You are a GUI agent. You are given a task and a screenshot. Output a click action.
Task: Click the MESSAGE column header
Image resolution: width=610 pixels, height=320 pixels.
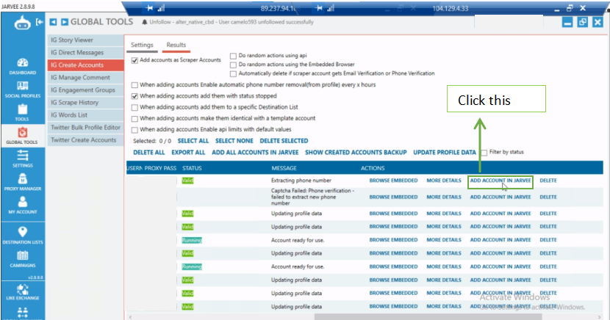tap(284, 168)
